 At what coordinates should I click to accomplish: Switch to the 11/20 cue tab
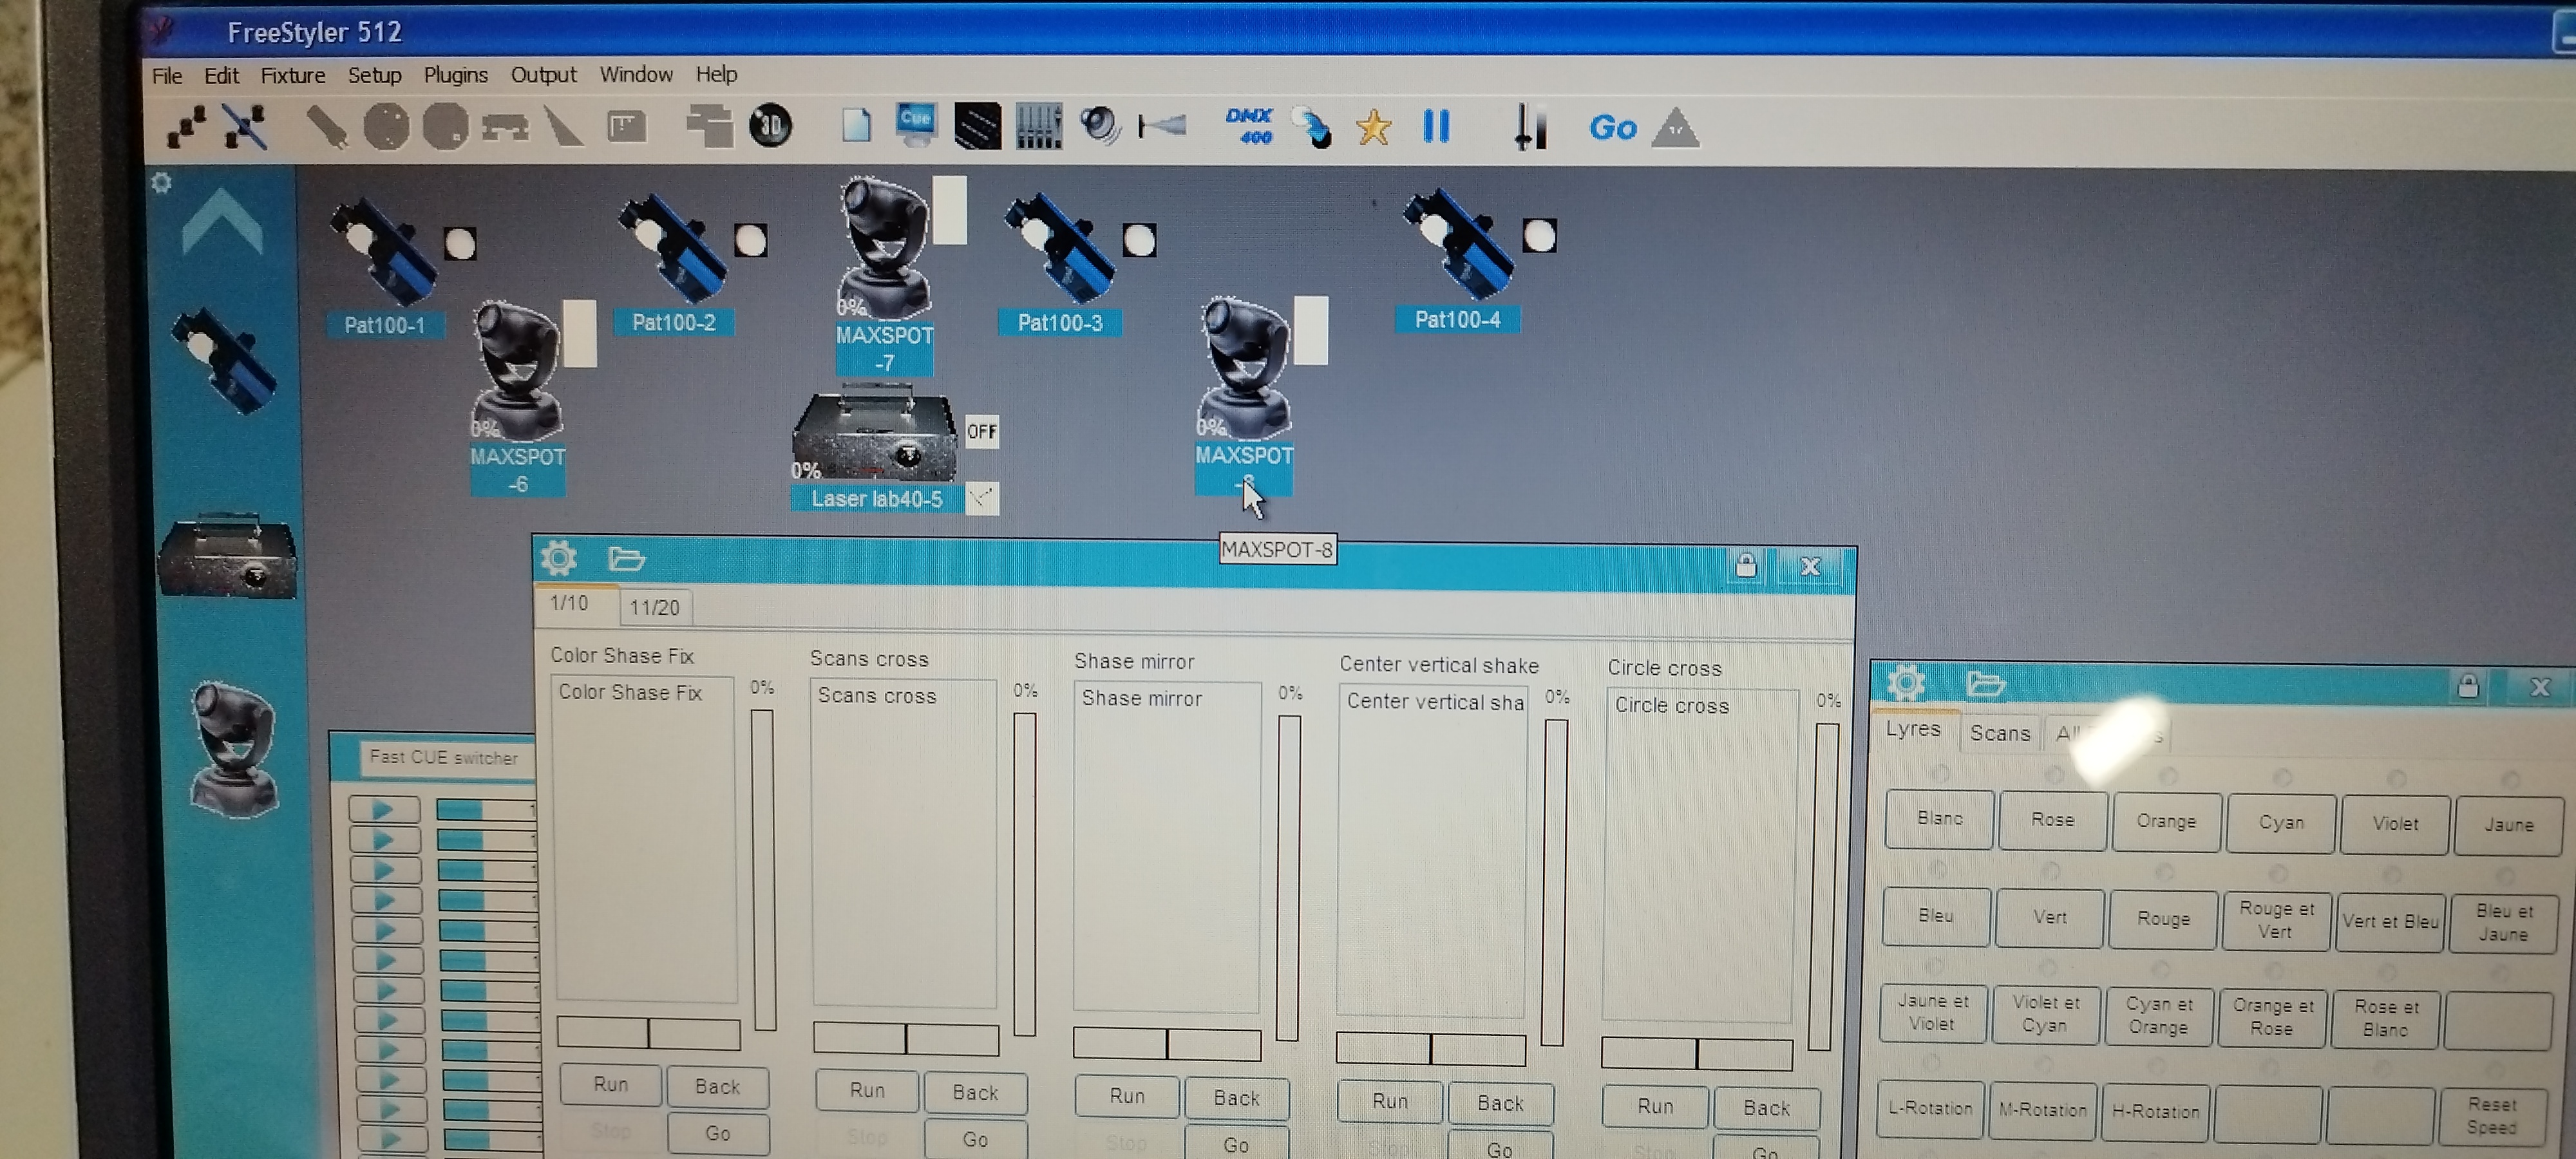click(x=654, y=607)
